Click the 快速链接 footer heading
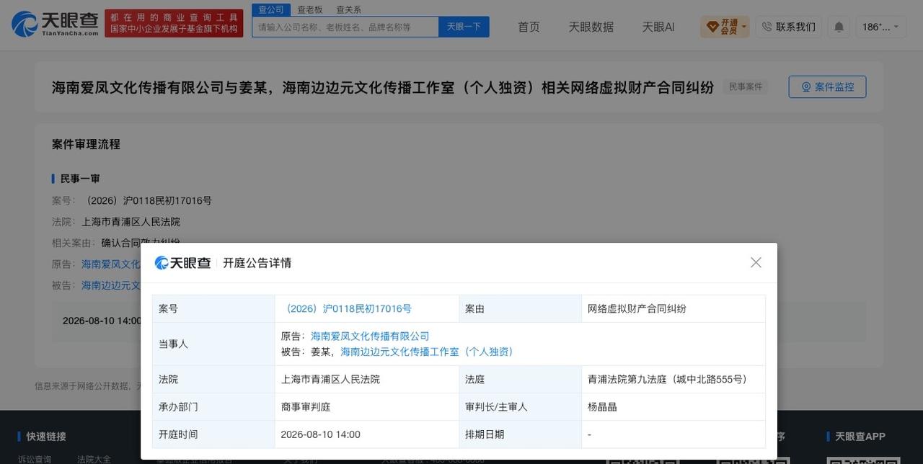This screenshot has width=923, height=464. pos(46,436)
